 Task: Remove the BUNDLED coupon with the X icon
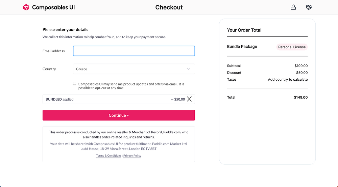tap(189, 99)
